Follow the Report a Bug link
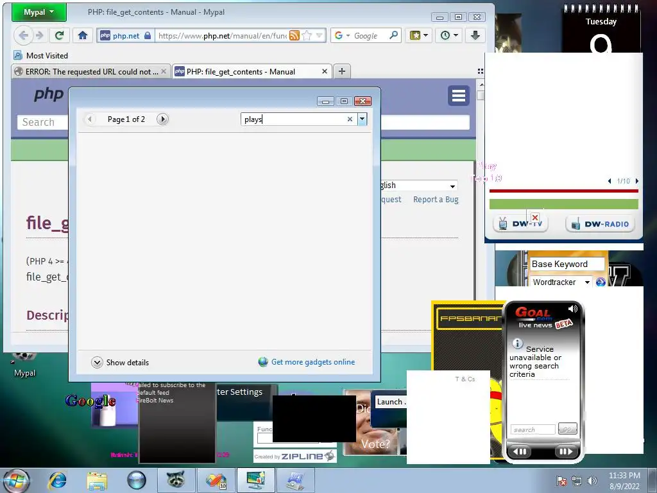 pyautogui.click(x=436, y=200)
